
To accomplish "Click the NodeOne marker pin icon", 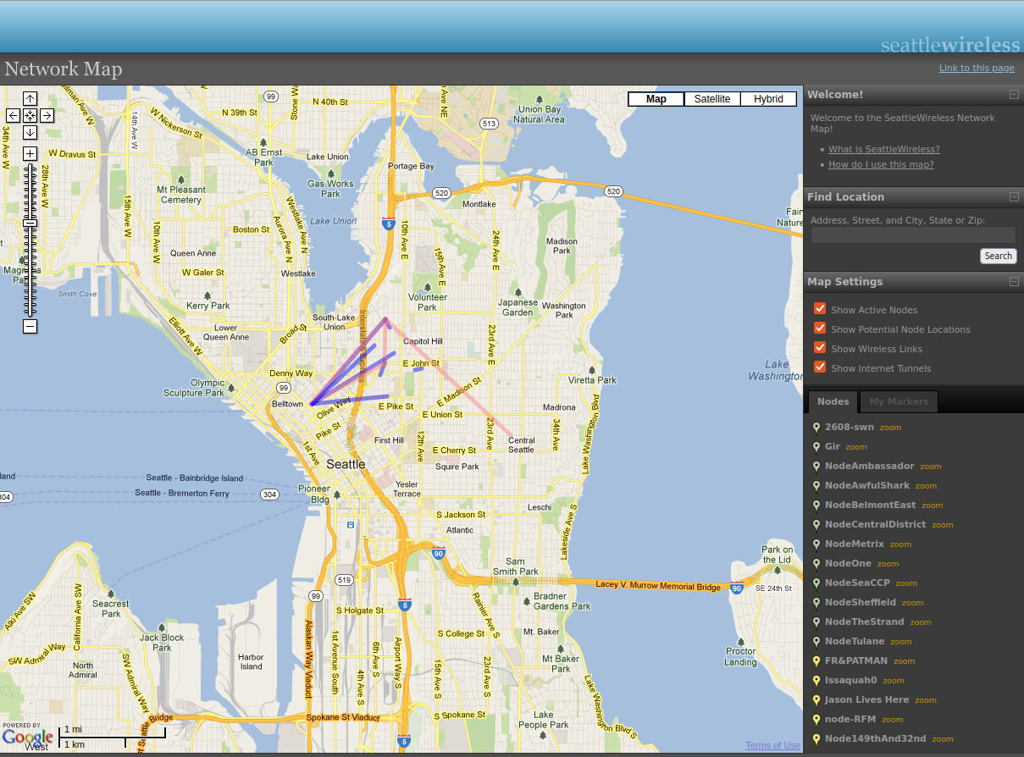I will point(816,564).
